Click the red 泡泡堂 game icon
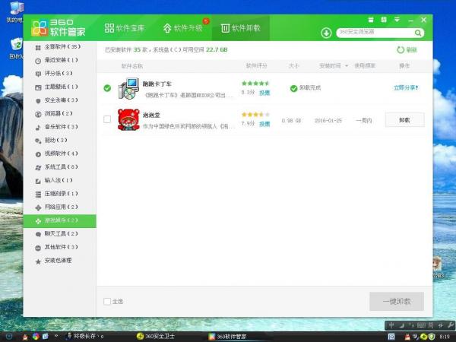Screen dimensions: 456x342 pyautogui.click(x=128, y=119)
